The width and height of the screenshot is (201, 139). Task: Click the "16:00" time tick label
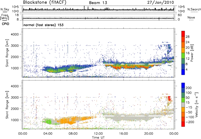(123, 134)
